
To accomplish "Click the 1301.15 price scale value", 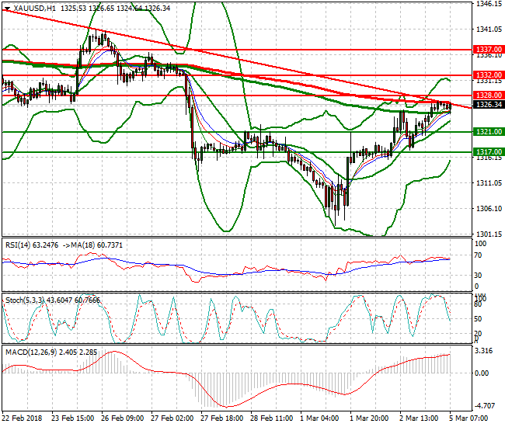I will [x=489, y=234].
